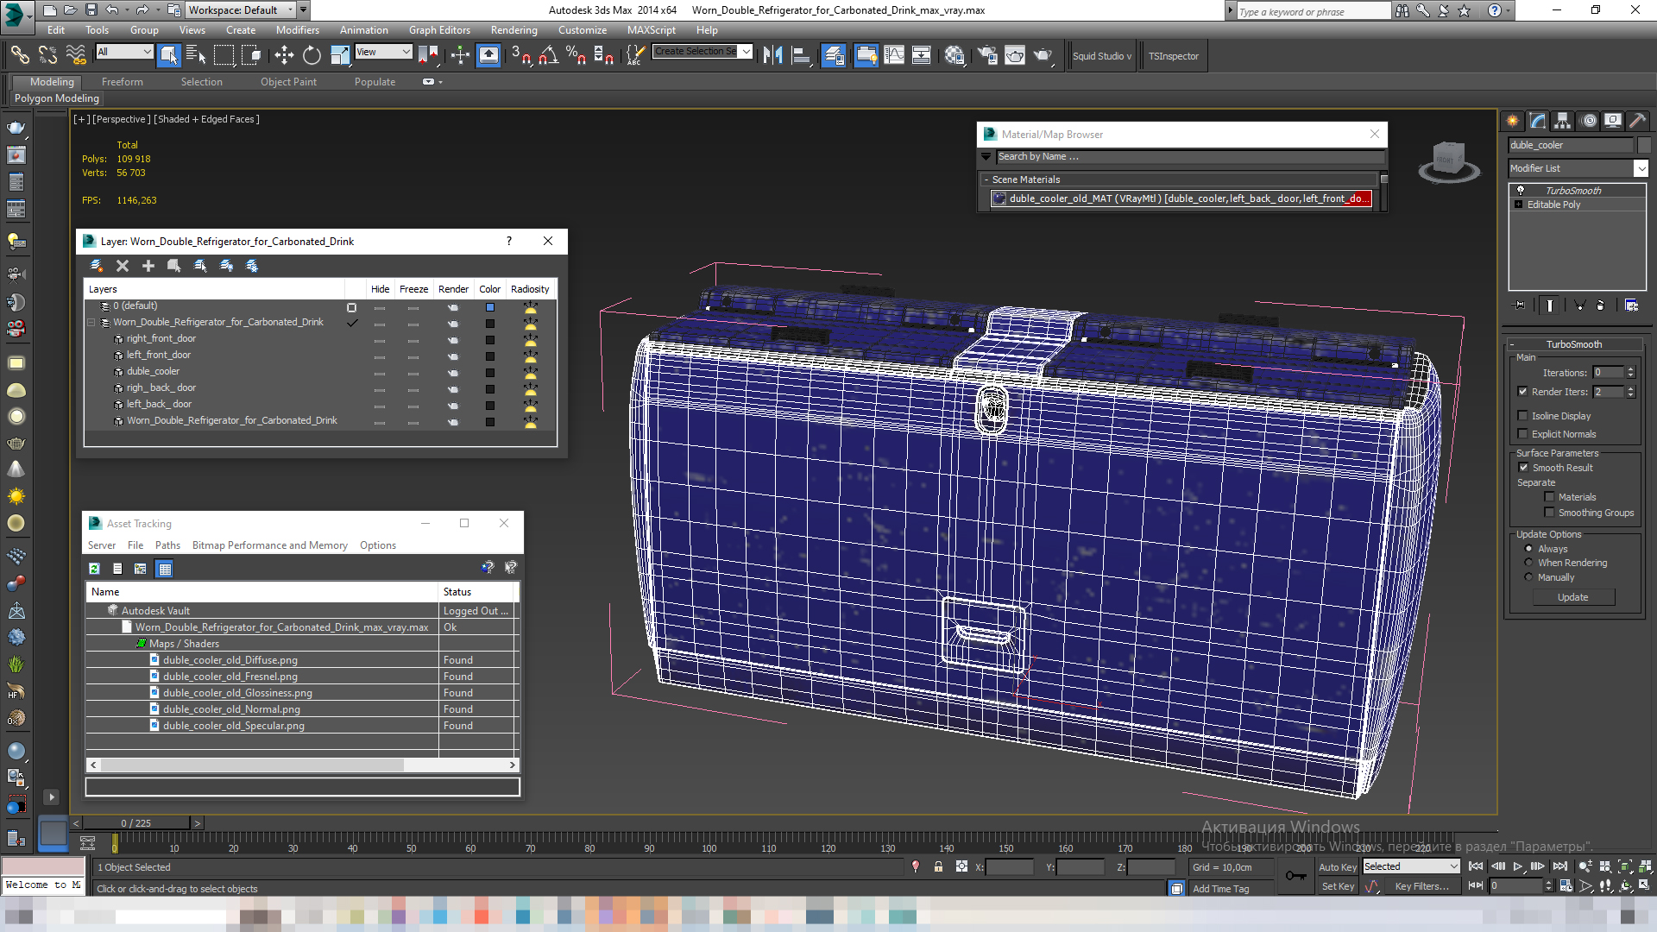Select the Always update option

(1528, 549)
